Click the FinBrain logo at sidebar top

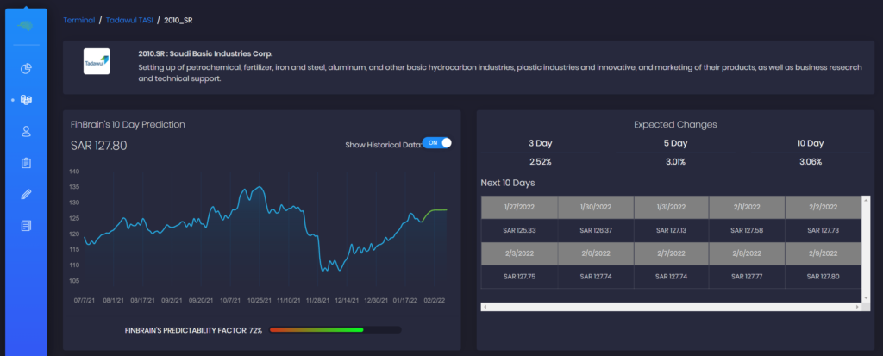[x=26, y=26]
